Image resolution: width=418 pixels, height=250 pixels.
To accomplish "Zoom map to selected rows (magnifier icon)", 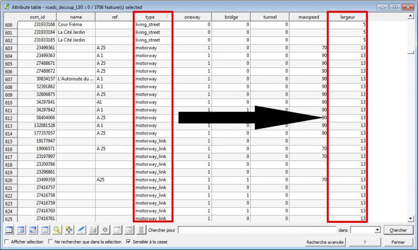I will 57,230.
